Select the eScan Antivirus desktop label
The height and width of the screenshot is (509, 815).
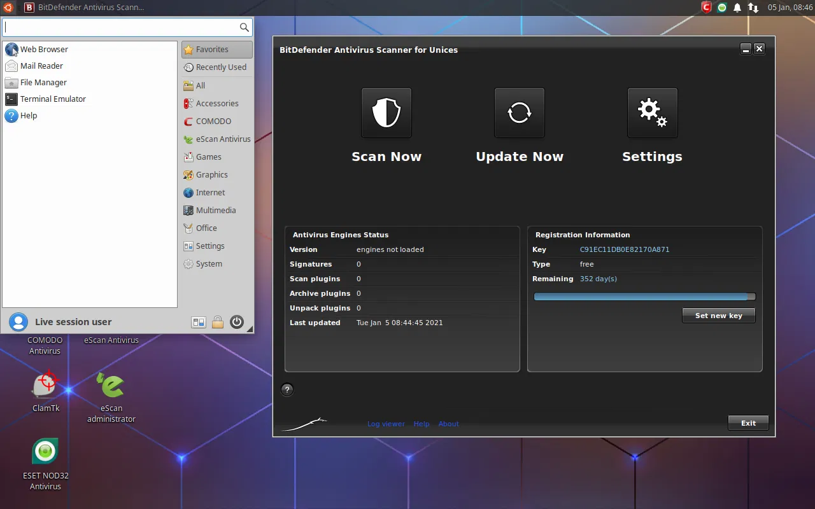pyautogui.click(x=111, y=340)
